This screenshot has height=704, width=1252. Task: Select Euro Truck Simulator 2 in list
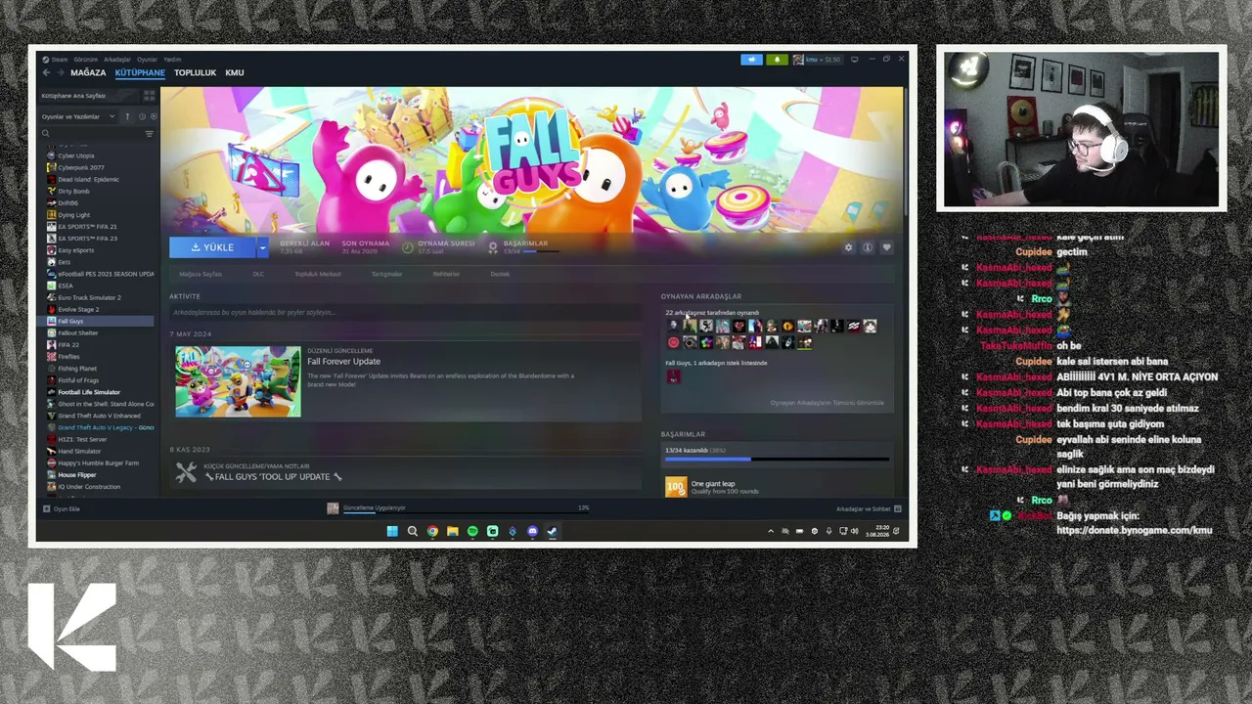pos(89,297)
